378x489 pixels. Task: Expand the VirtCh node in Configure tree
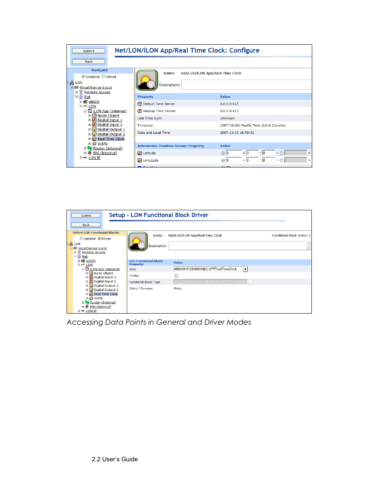[x=81, y=102]
